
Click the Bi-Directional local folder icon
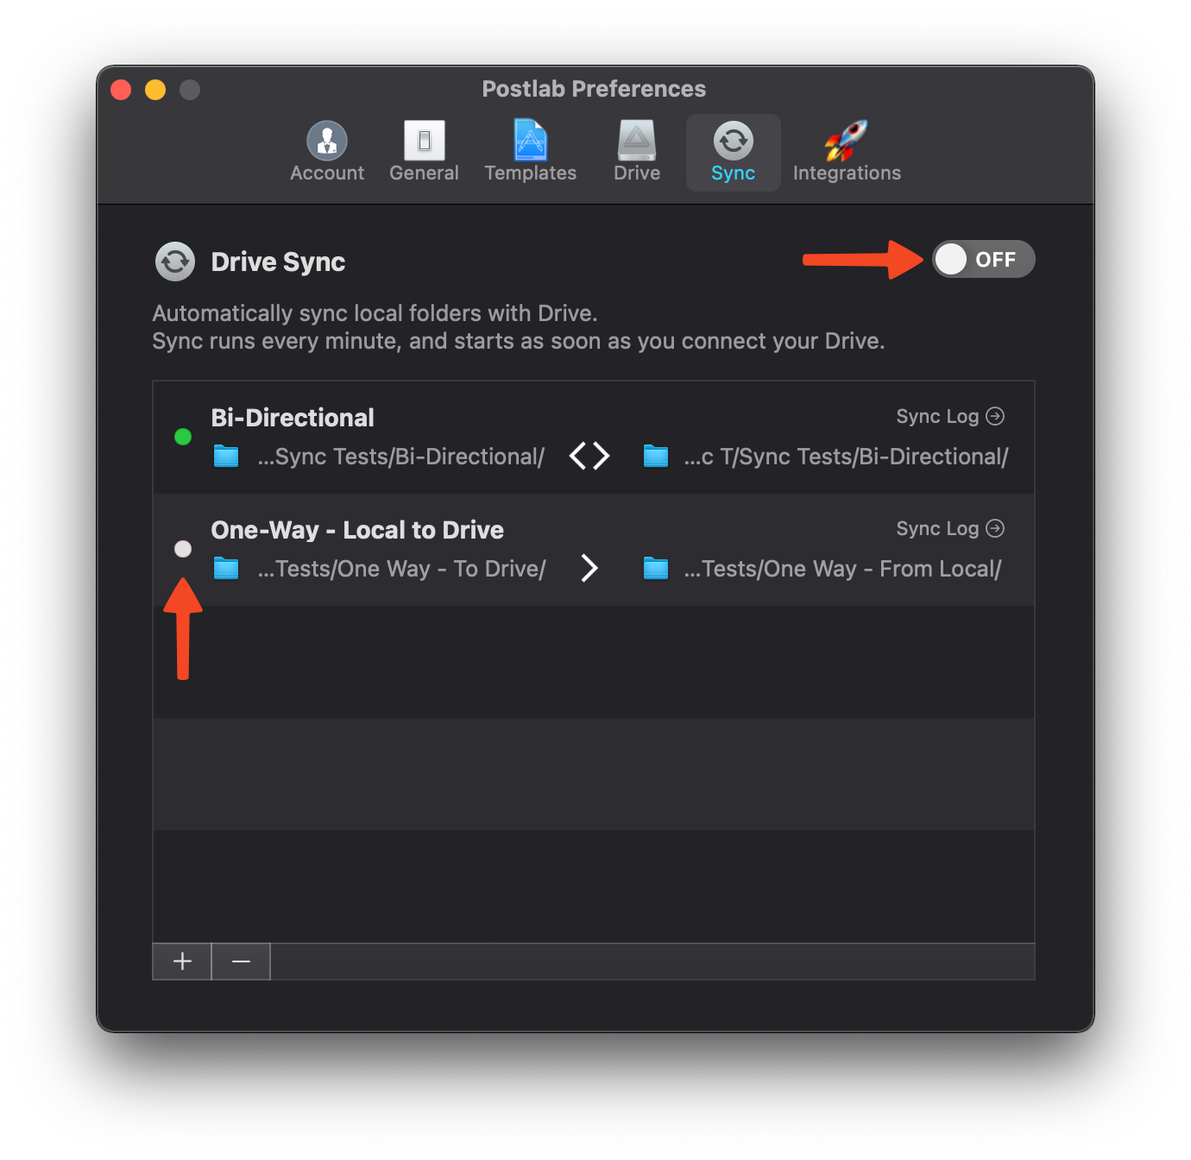[x=226, y=456]
